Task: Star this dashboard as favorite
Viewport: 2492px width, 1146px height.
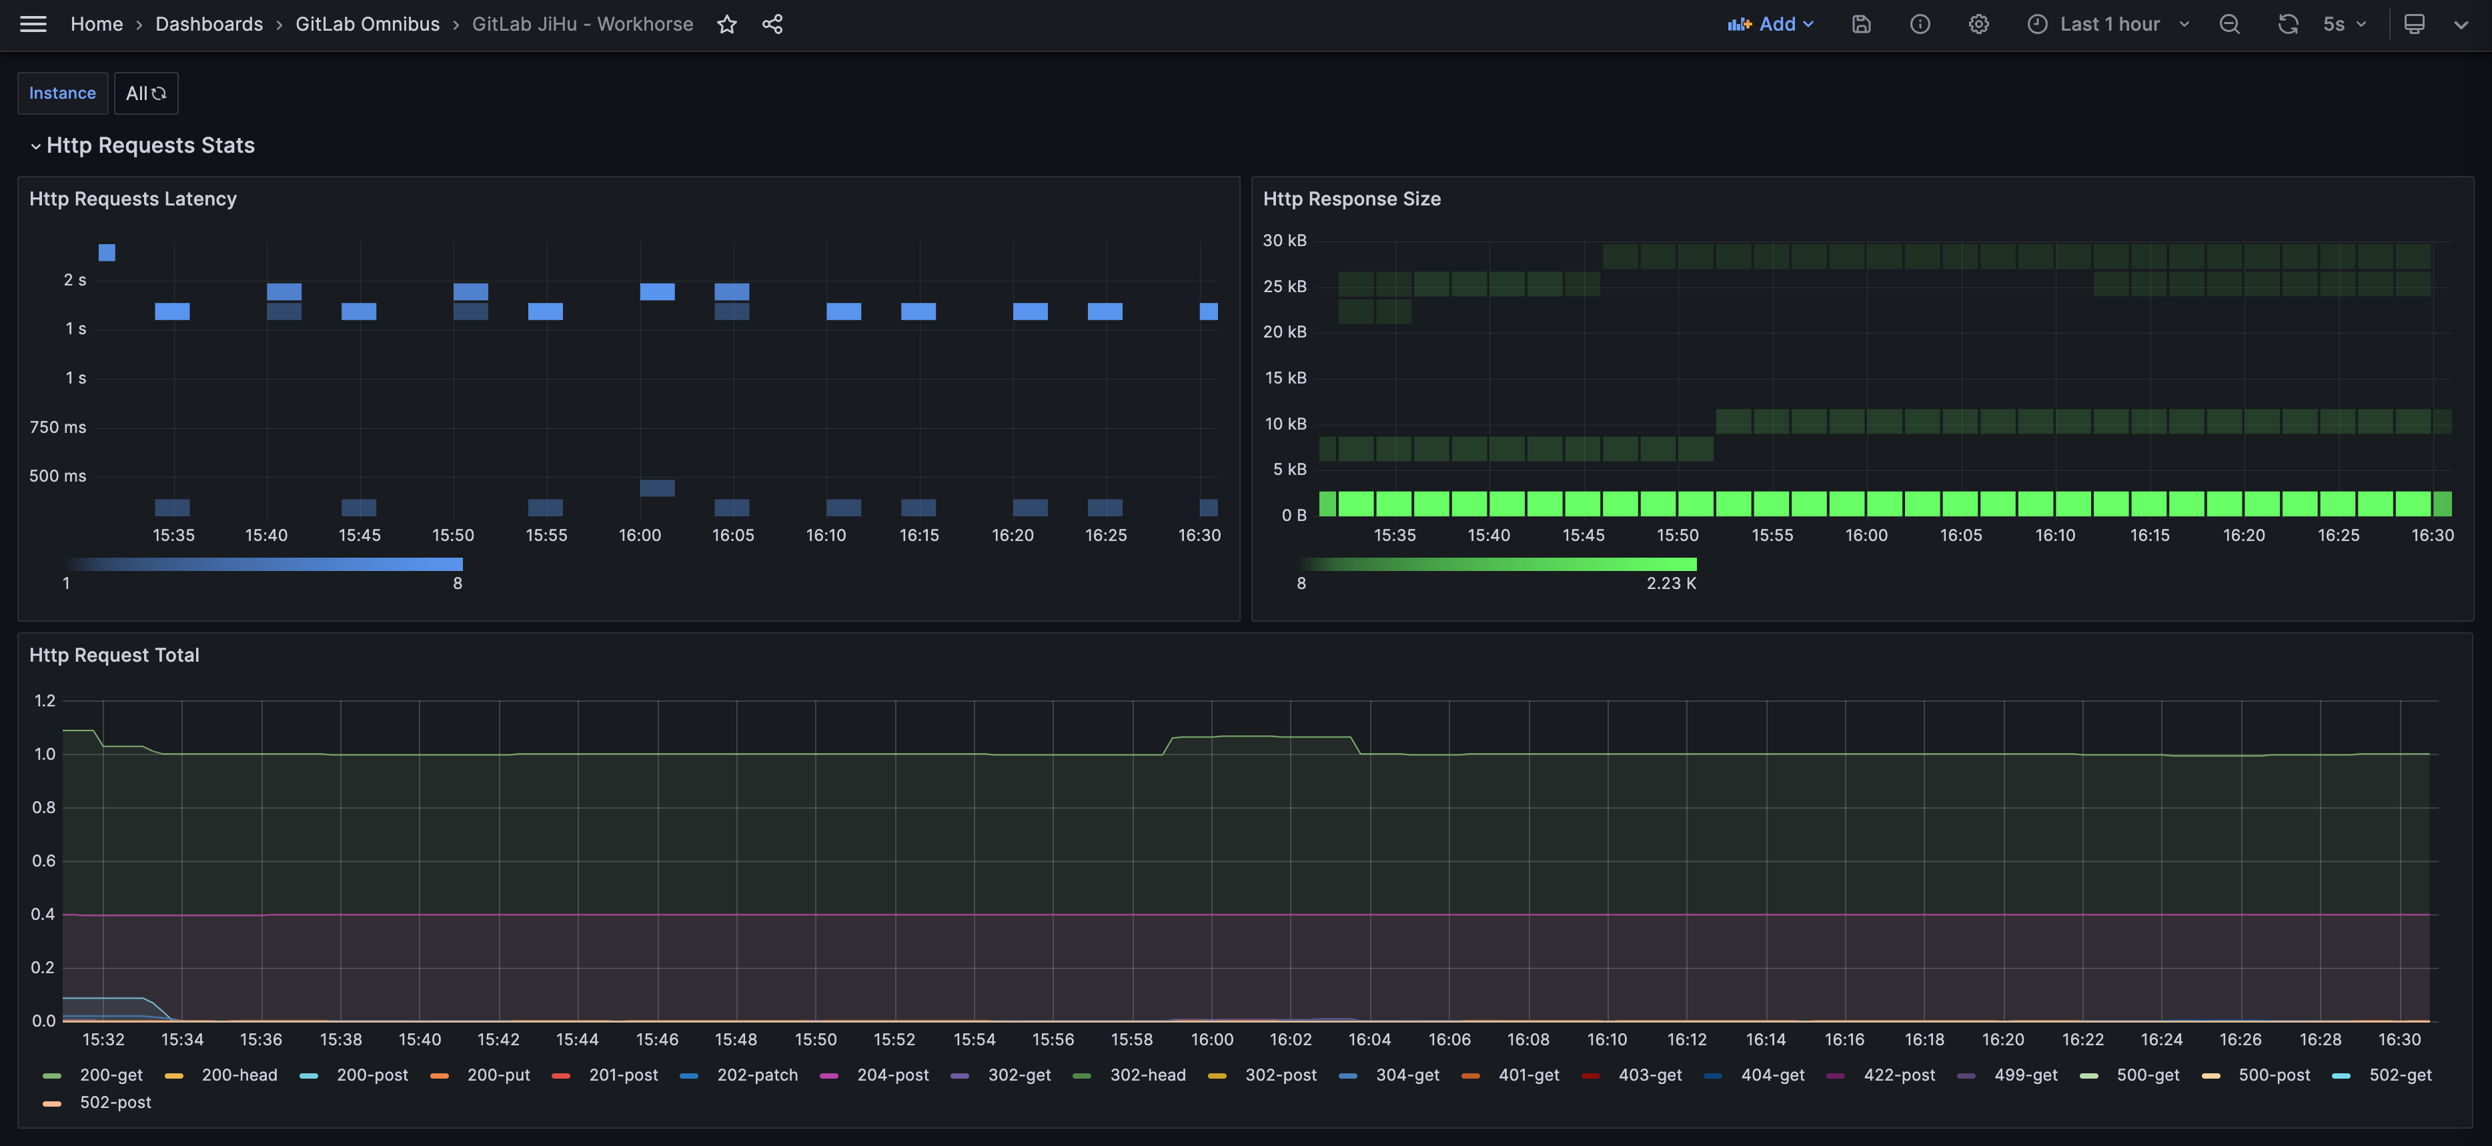Action: click(726, 24)
